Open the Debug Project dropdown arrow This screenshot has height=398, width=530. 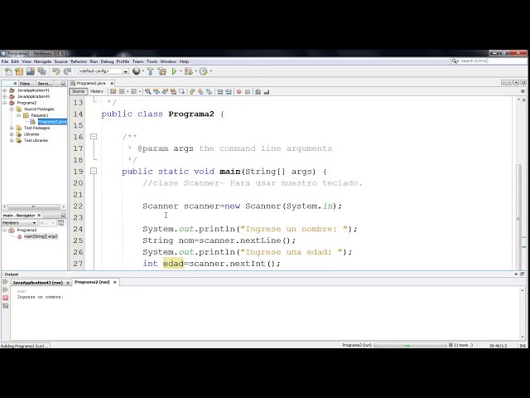pyautogui.click(x=195, y=71)
